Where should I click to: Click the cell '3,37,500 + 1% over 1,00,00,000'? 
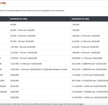pyautogui.click(x=40, y=52)
